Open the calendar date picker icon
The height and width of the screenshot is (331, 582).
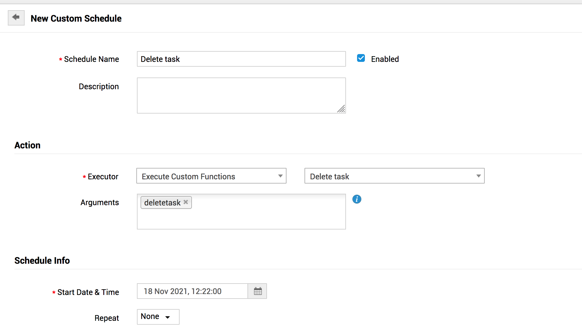coord(258,291)
